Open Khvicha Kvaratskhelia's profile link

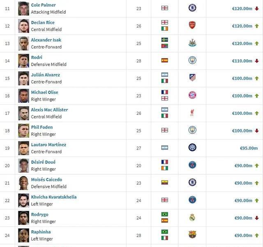(53, 197)
